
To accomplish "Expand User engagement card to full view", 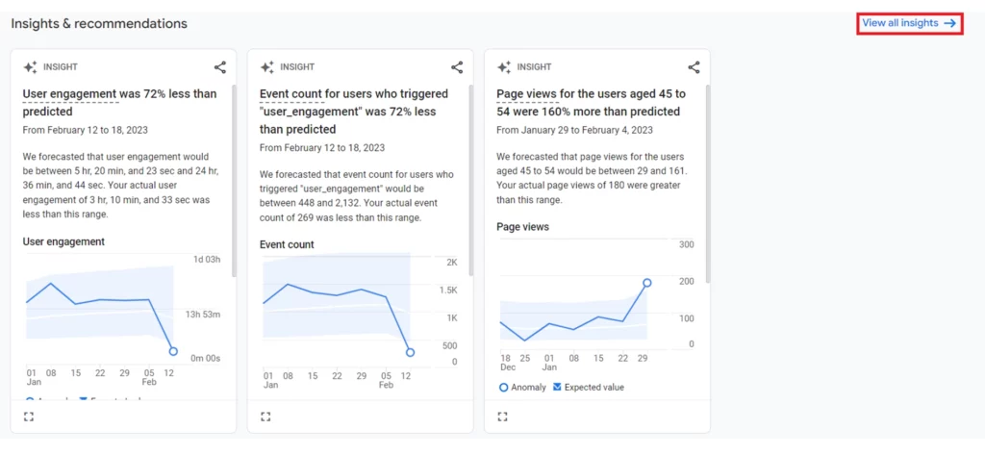I will point(29,417).
